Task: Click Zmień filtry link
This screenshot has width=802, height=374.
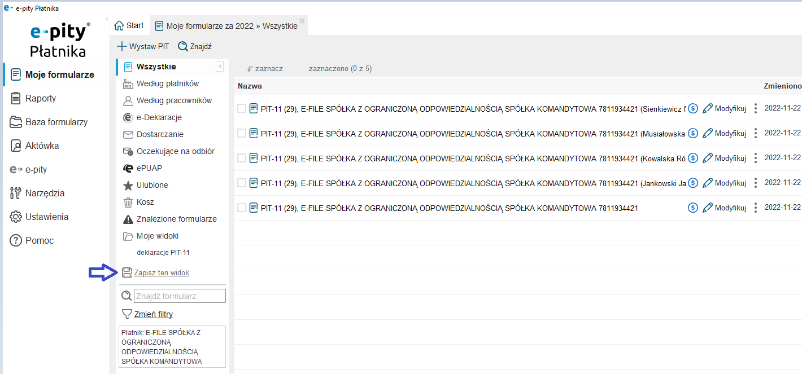Action: point(154,314)
